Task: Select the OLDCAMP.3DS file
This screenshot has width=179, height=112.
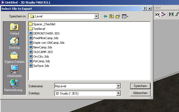Action: [x=43, y=52]
